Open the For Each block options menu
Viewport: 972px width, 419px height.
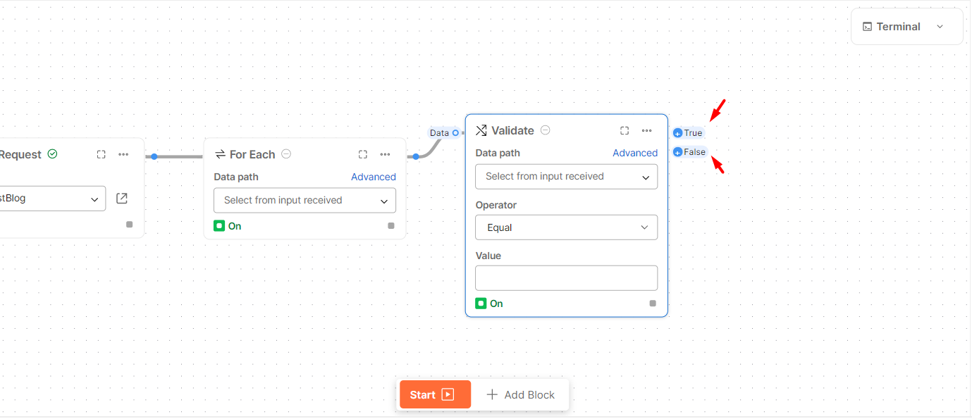[385, 154]
